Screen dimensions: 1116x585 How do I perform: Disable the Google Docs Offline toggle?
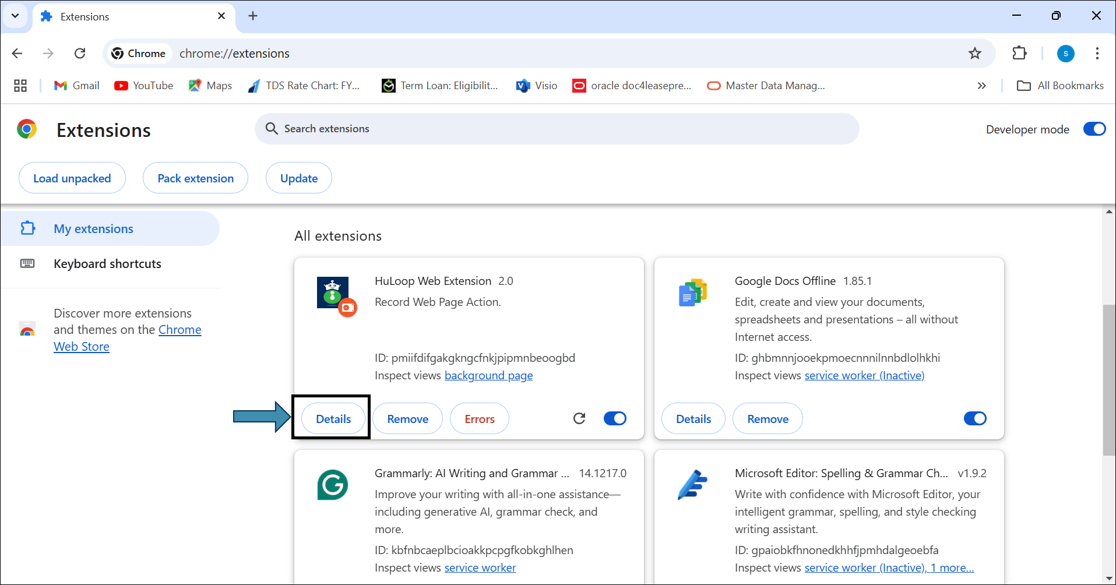[x=975, y=418]
